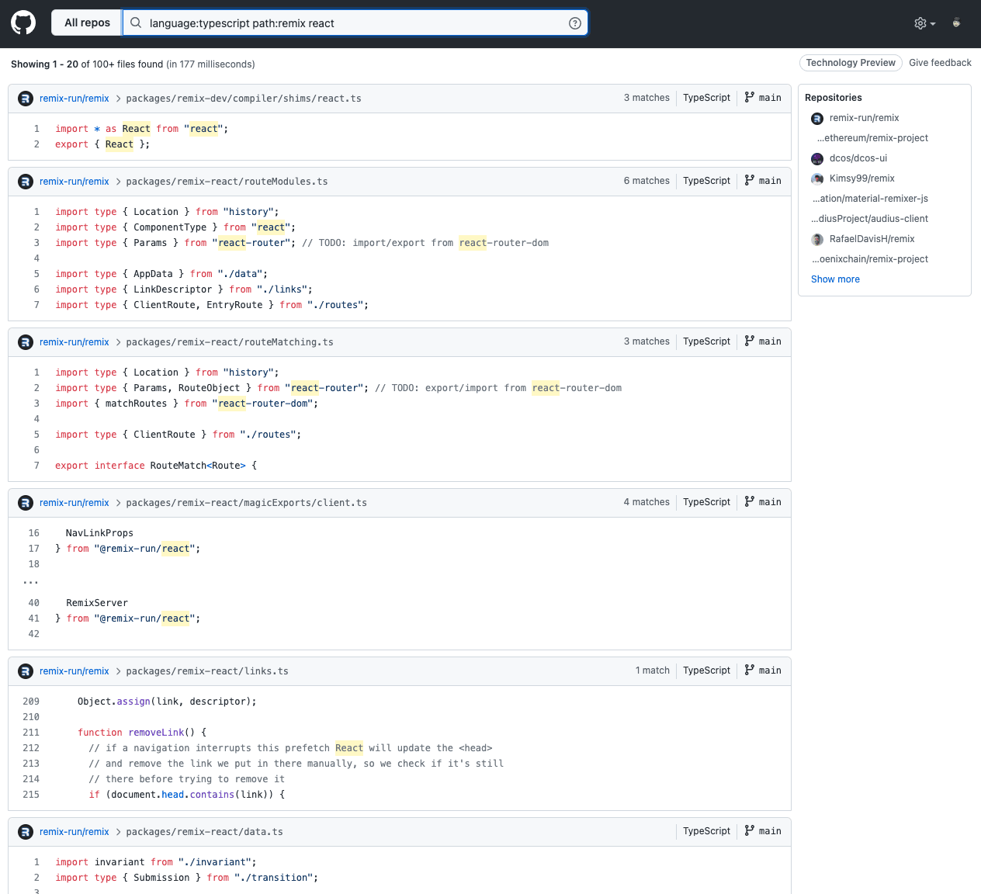The height and width of the screenshot is (894, 981).
Task: Expand repositories list with Show more
Action: click(835, 279)
